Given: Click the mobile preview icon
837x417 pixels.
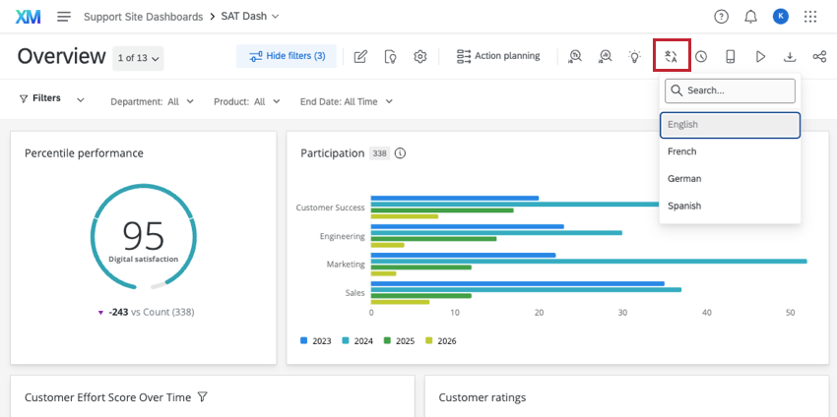Looking at the screenshot, I should tap(731, 56).
